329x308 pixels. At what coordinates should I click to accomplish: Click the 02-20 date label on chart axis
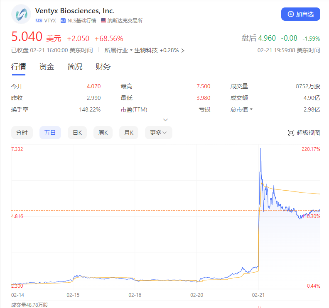point(196,295)
